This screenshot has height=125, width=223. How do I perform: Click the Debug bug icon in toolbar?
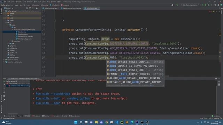205,5
